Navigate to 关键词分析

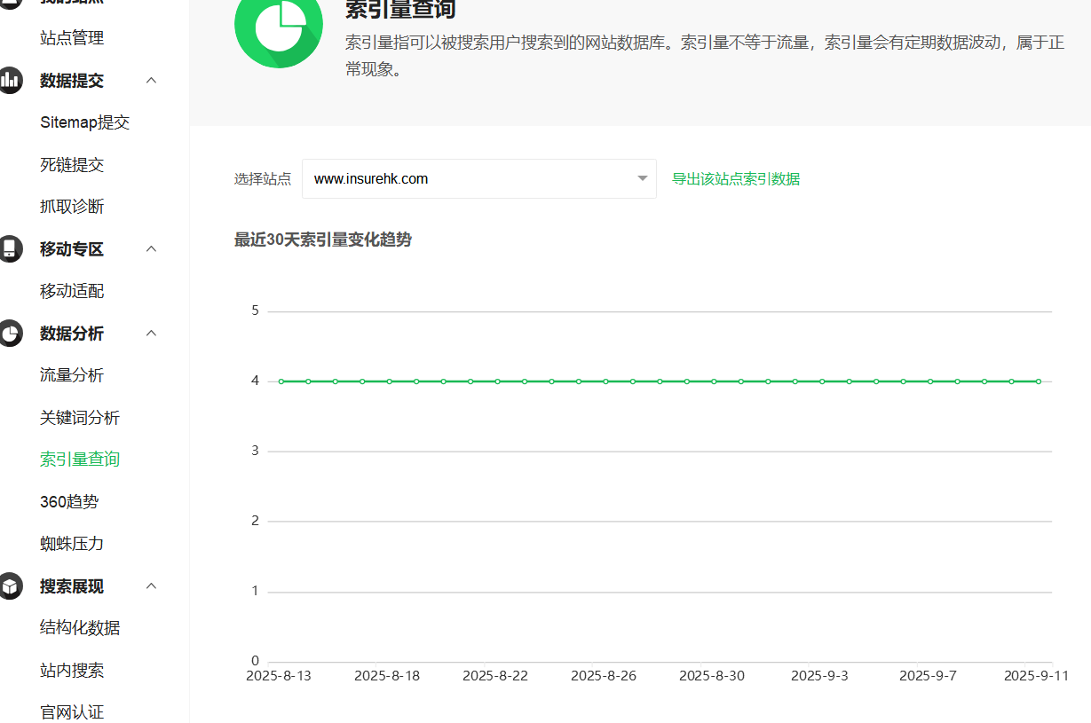(x=80, y=418)
